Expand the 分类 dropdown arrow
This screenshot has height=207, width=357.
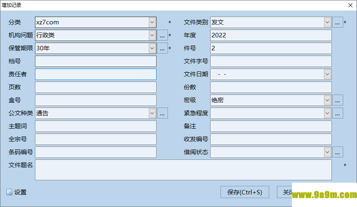pyautogui.click(x=152, y=22)
